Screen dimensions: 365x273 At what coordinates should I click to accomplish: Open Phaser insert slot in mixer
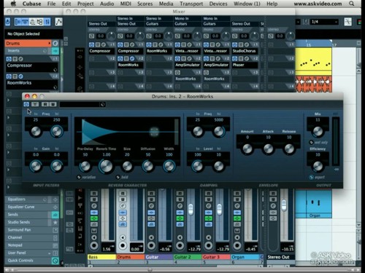point(245,65)
